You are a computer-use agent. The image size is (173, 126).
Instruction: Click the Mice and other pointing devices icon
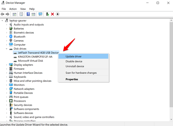coord(11,81)
